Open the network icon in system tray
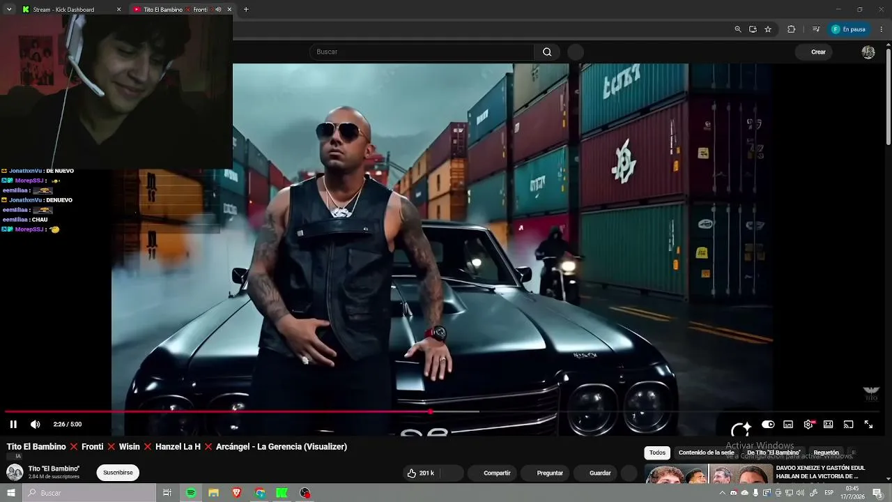 [x=790, y=493]
